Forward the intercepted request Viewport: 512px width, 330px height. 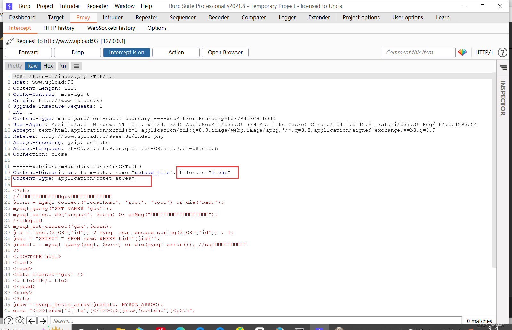click(x=28, y=52)
